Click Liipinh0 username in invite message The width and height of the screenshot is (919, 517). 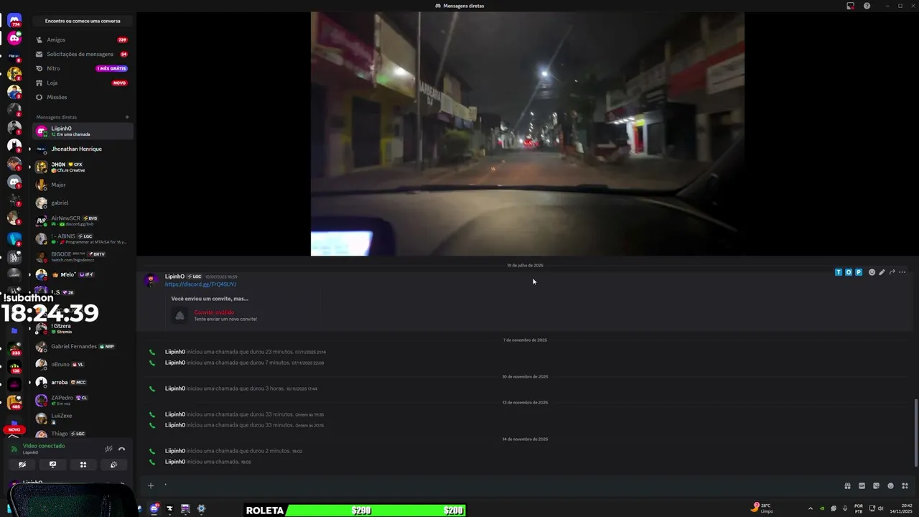(x=174, y=276)
